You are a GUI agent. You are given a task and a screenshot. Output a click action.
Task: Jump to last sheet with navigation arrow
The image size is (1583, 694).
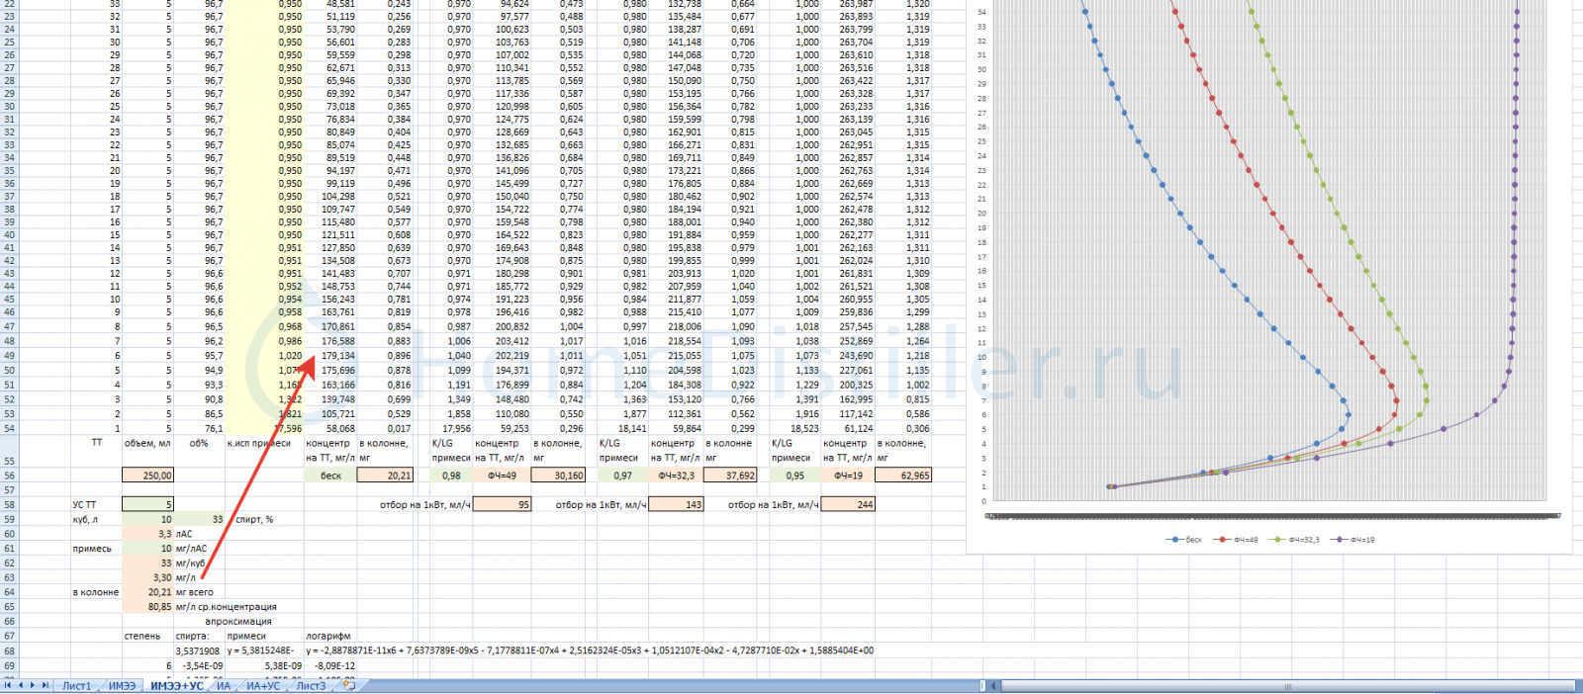[x=46, y=685]
